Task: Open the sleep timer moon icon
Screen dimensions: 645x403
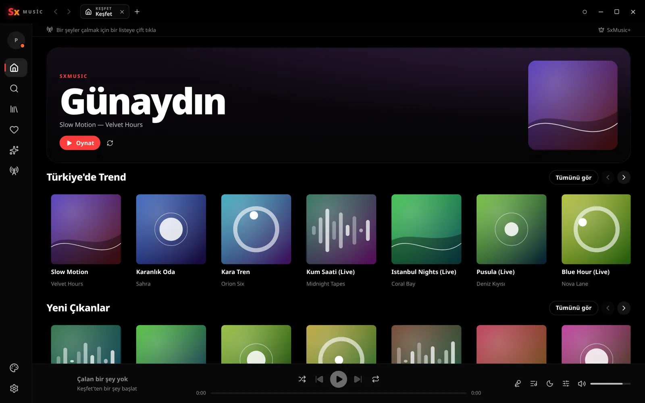Action: click(550, 384)
